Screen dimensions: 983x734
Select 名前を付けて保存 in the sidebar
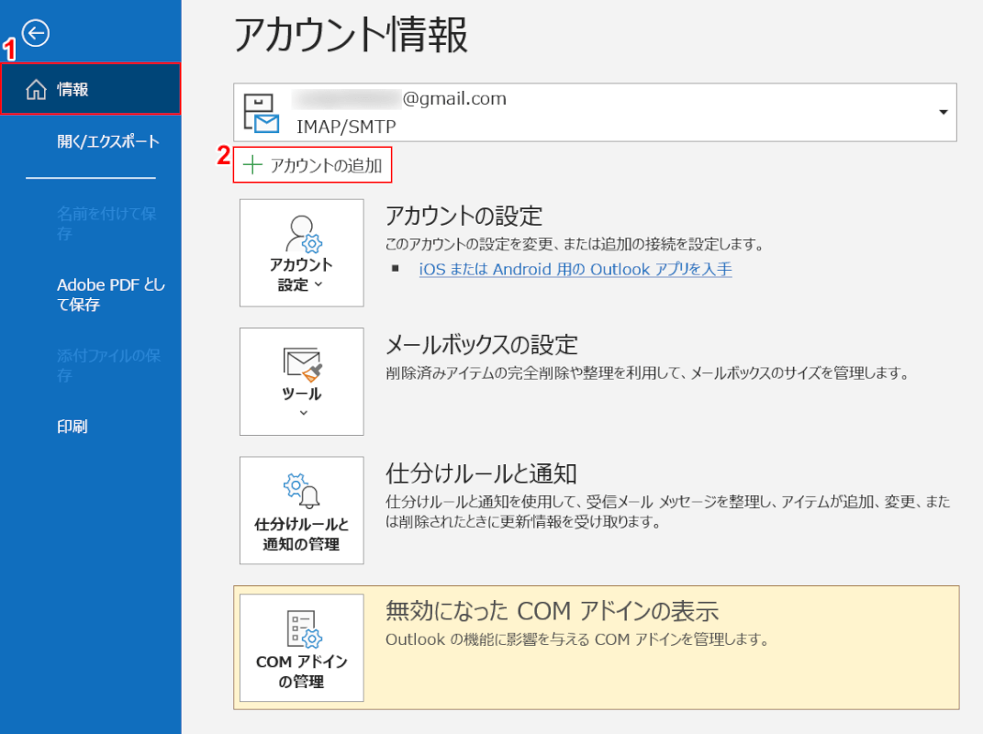106,223
